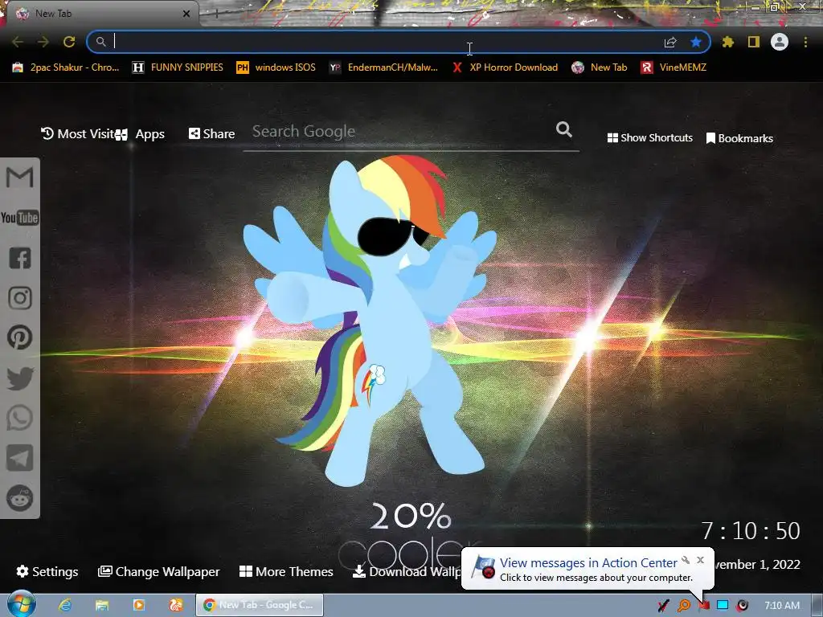The image size is (823, 617).
Task: Open Most Visited list
Action: (x=78, y=134)
